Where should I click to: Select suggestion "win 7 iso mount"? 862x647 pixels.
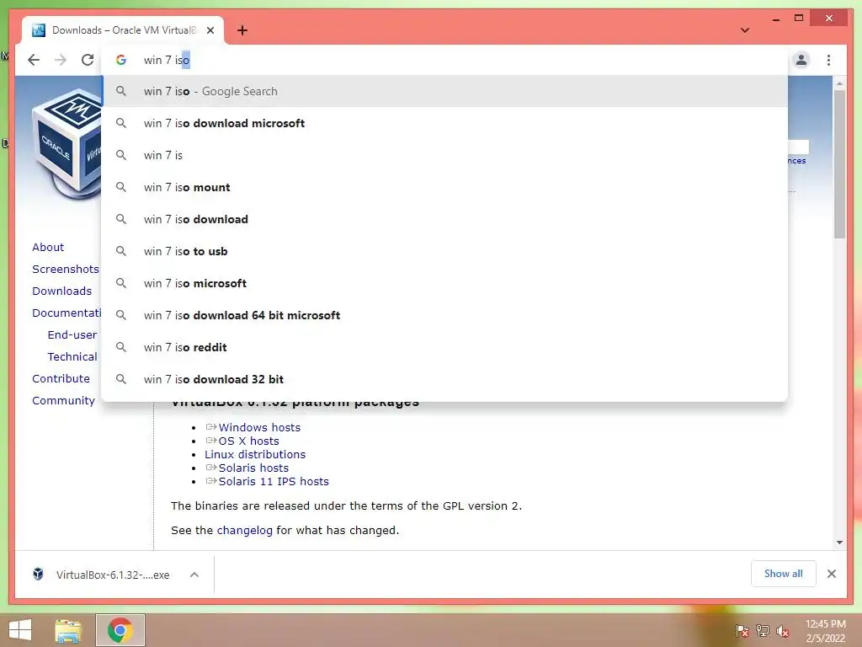[445, 187]
